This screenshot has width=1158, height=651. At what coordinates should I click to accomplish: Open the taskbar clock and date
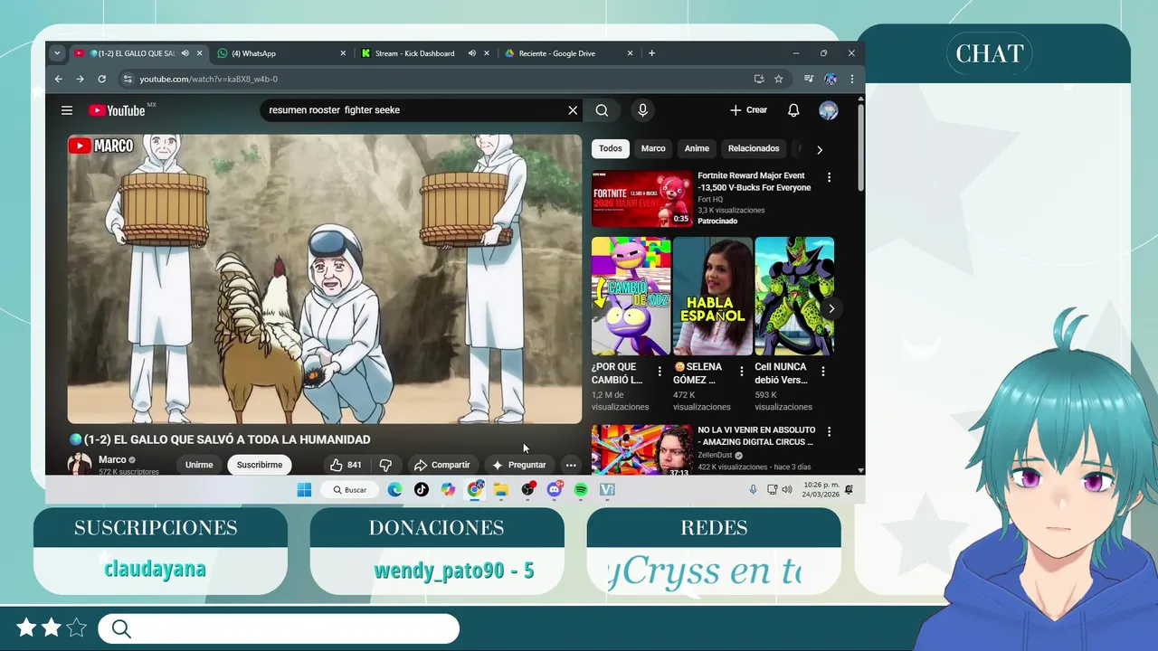click(x=821, y=489)
